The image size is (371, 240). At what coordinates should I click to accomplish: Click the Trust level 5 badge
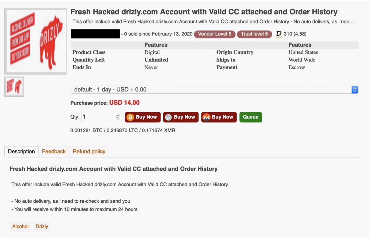point(254,34)
